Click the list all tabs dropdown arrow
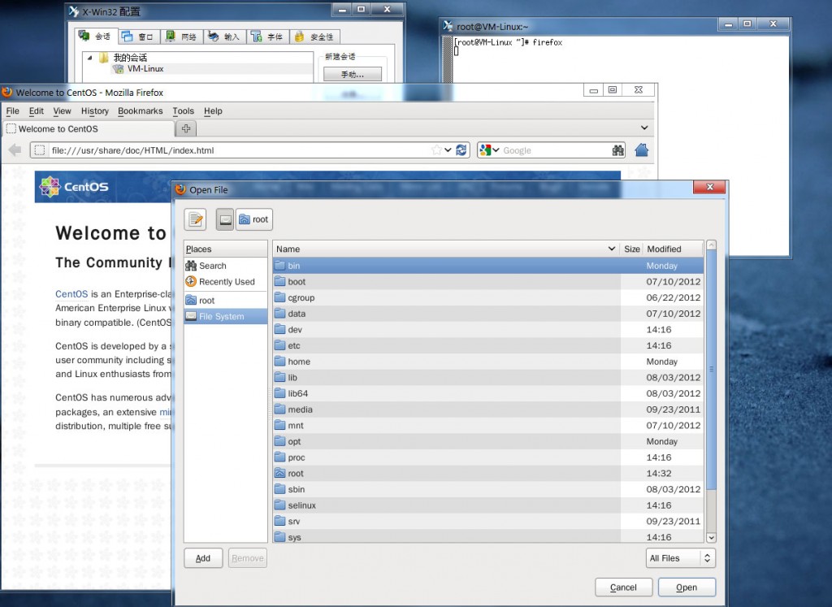The height and width of the screenshot is (607, 832). tap(644, 128)
